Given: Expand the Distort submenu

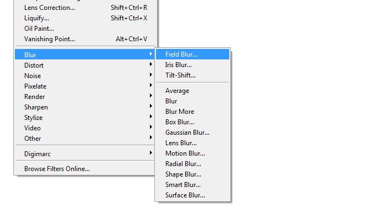Looking at the screenshot, I should (x=34, y=65).
